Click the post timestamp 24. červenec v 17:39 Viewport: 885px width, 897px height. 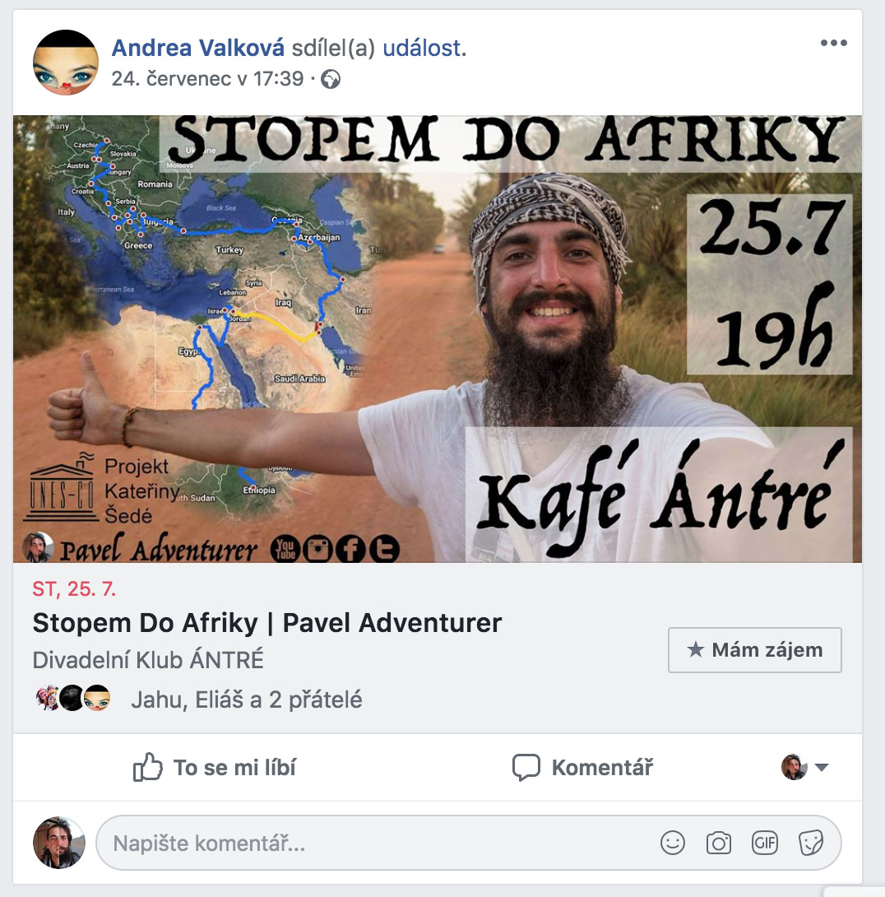coord(207,79)
